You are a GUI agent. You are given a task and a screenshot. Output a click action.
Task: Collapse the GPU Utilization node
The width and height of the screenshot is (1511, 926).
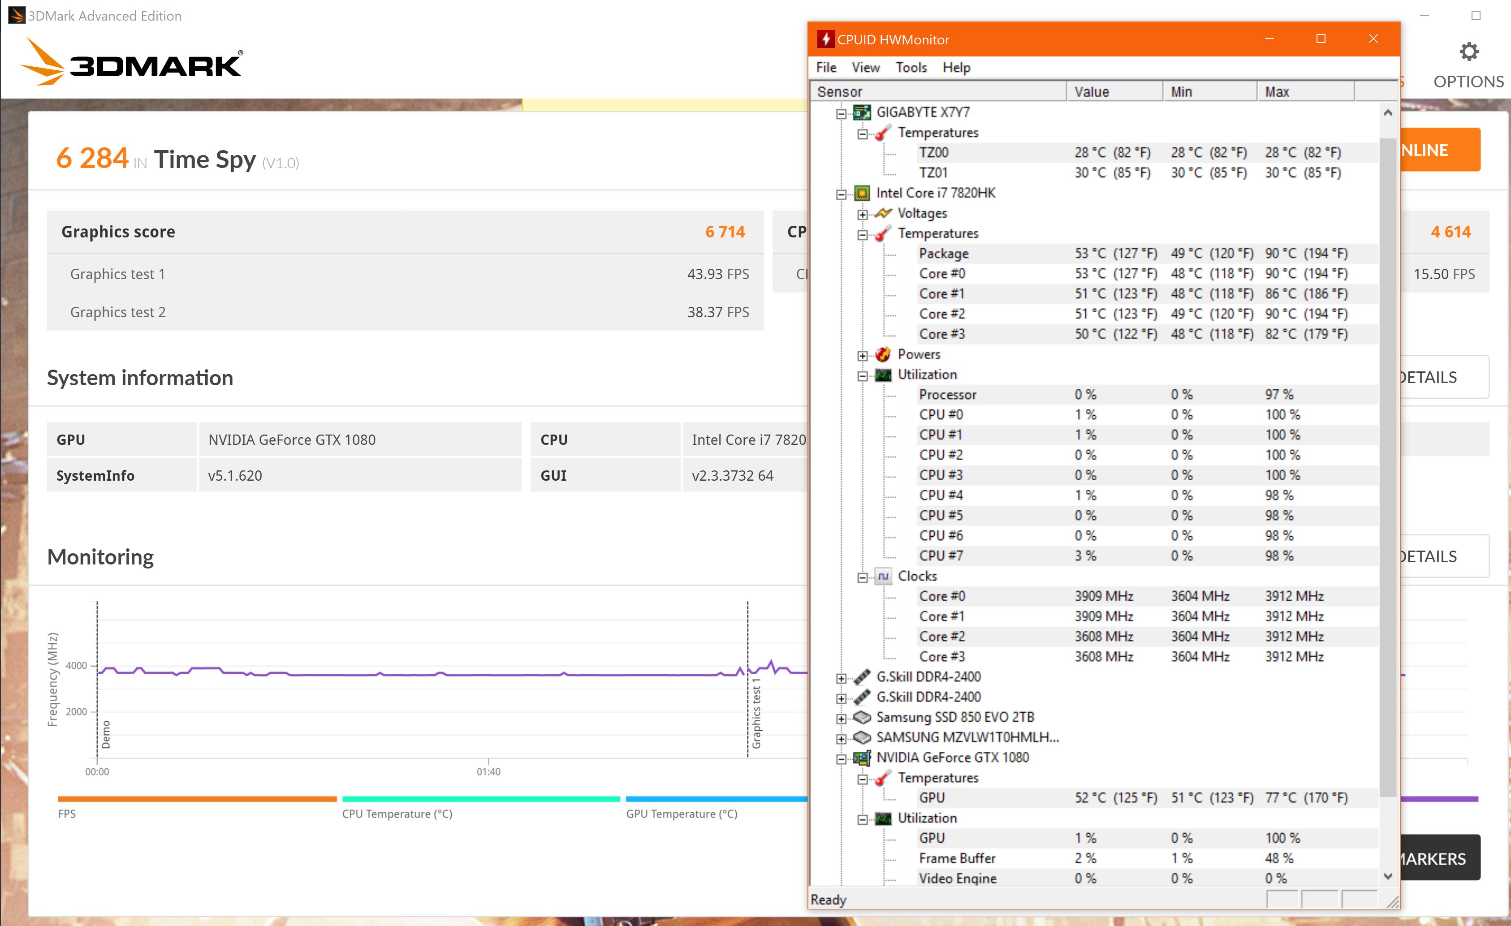862,820
